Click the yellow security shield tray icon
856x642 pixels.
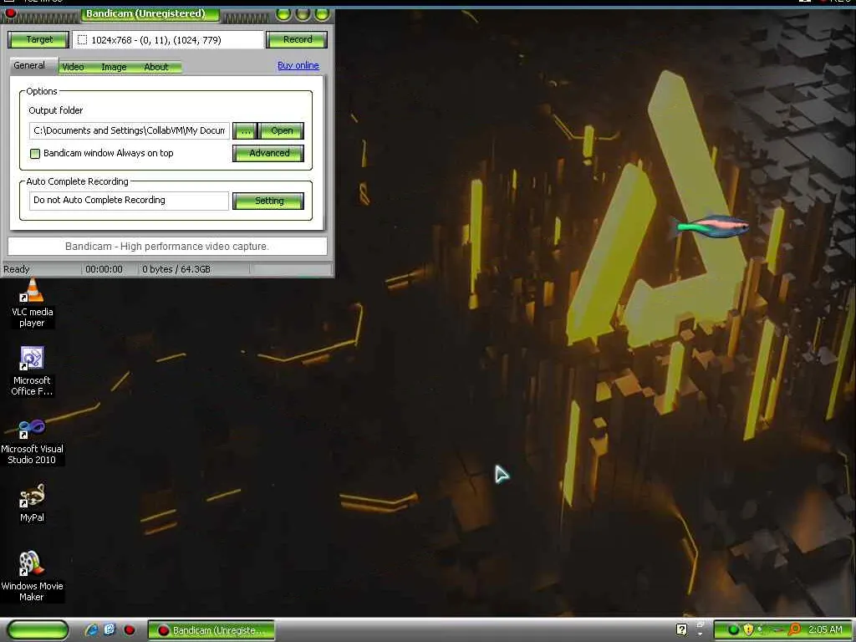(x=748, y=629)
